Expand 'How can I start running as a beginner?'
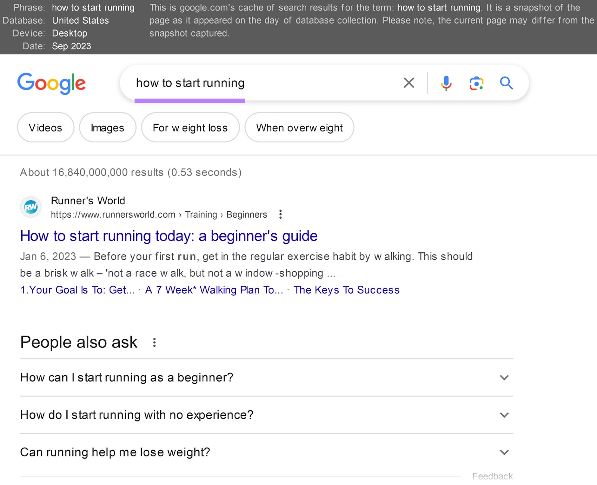Screen dimensions: 597x485 504,377
